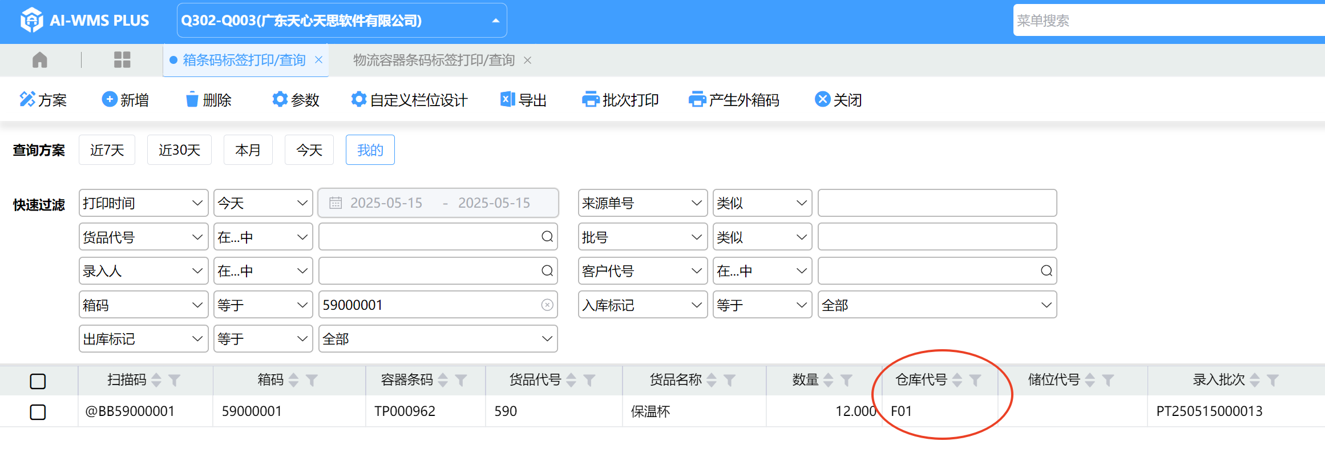Switch to 物流容器条码标签打印/查询 tab
Viewport: 1325px width, 461px height.
[x=434, y=60]
